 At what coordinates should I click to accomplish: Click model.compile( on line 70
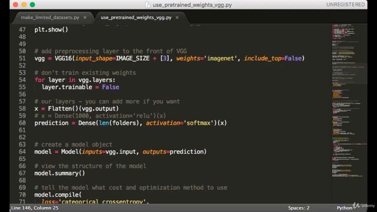[x=58, y=195]
